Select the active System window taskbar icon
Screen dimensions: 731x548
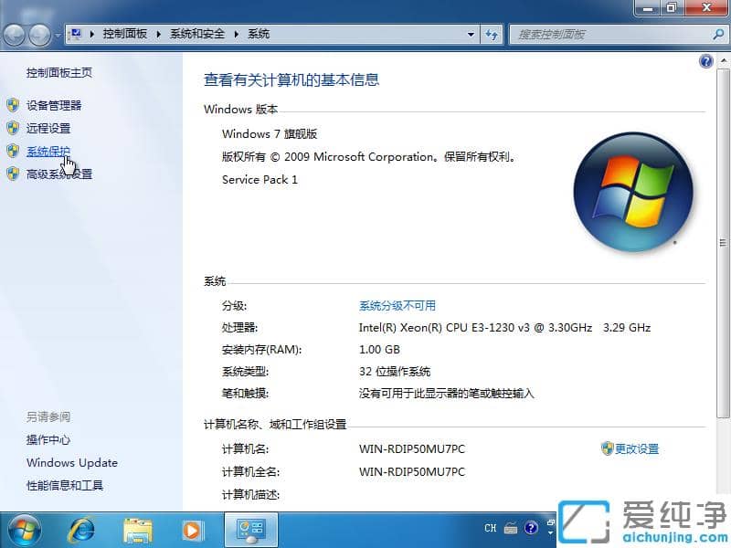pyautogui.click(x=249, y=530)
